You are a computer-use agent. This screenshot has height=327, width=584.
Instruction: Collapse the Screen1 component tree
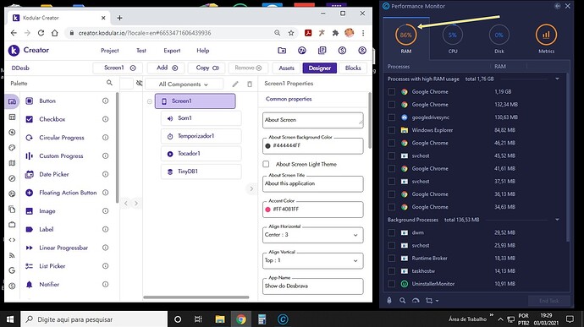[x=149, y=101]
